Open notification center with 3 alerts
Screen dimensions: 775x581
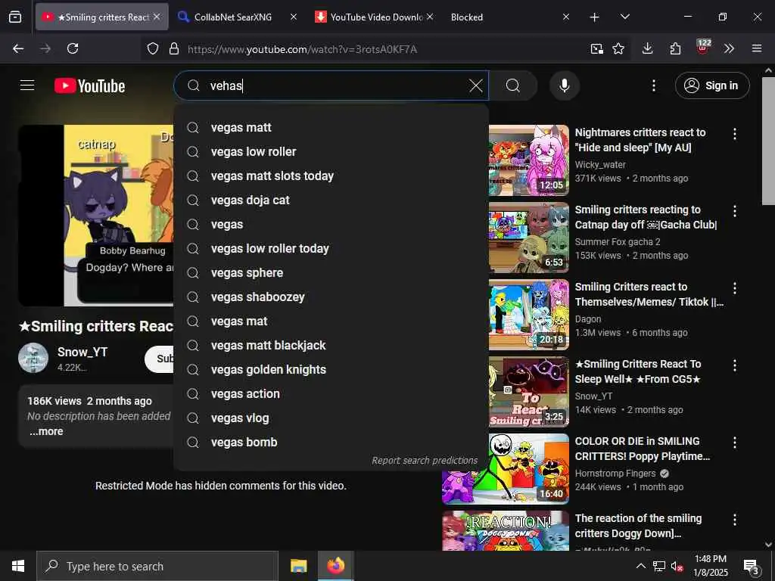point(752,567)
